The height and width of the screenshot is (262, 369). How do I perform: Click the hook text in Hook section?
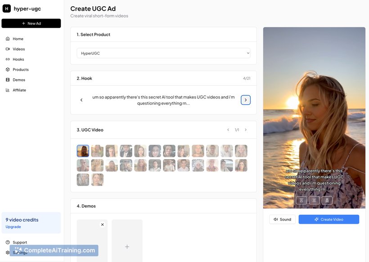pyautogui.click(x=163, y=100)
